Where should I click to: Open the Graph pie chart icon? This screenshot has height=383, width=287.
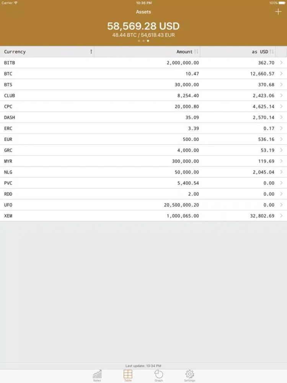pyautogui.click(x=159, y=374)
